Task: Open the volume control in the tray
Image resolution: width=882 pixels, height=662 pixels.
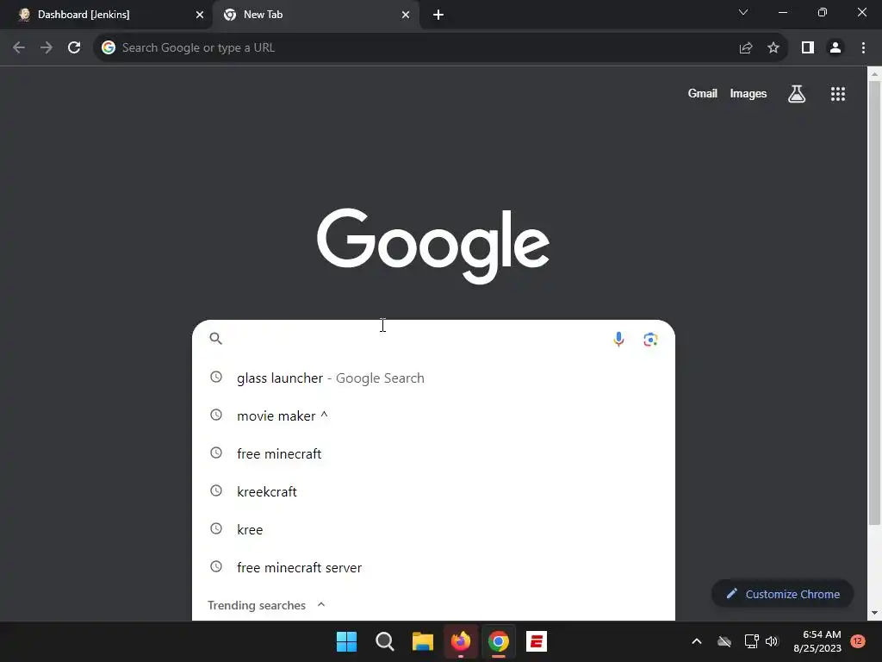Action: [772, 641]
